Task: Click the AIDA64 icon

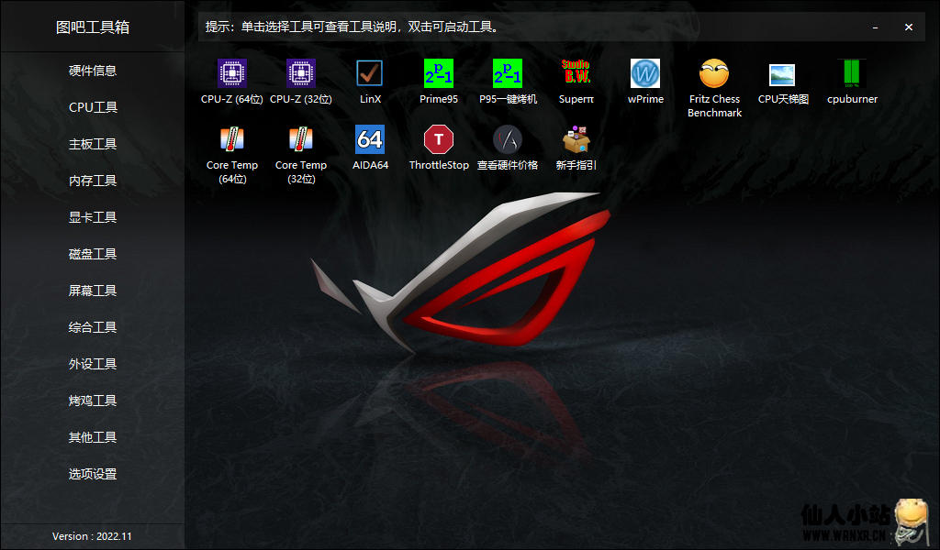Action: click(x=370, y=139)
